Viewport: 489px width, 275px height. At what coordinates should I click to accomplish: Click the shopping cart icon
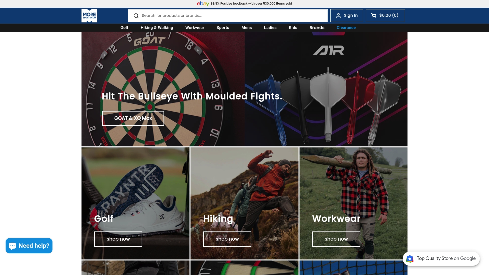click(373, 16)
